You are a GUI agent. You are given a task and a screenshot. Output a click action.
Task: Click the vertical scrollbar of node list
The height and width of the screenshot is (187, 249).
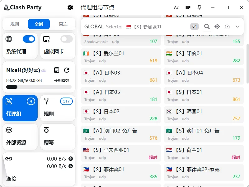pos(247,64)
